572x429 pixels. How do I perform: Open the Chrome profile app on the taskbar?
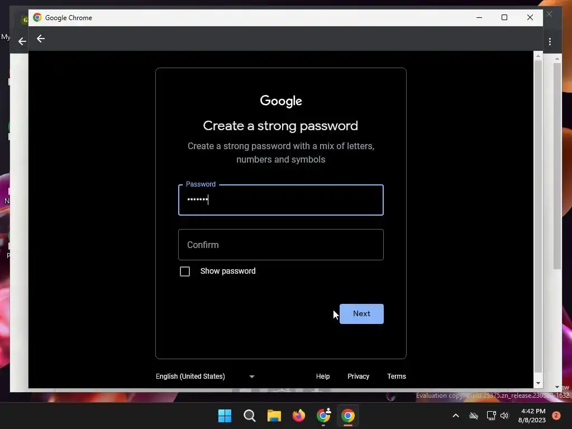323,416
